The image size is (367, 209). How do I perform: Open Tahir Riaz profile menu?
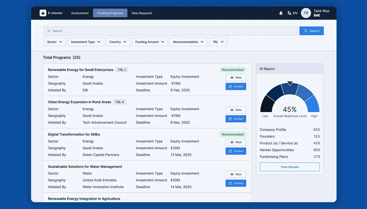click(x=321, y=13)
